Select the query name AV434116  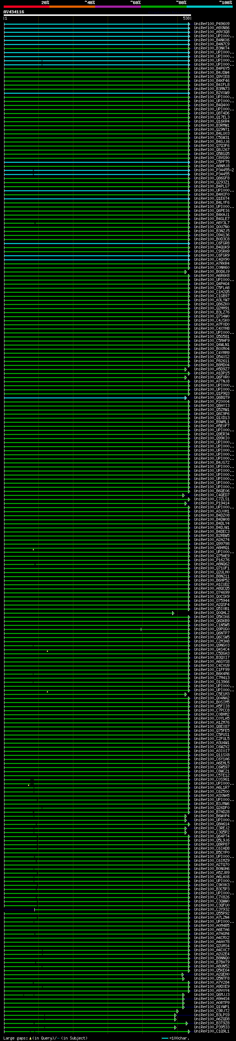click(x=14, y=12)
